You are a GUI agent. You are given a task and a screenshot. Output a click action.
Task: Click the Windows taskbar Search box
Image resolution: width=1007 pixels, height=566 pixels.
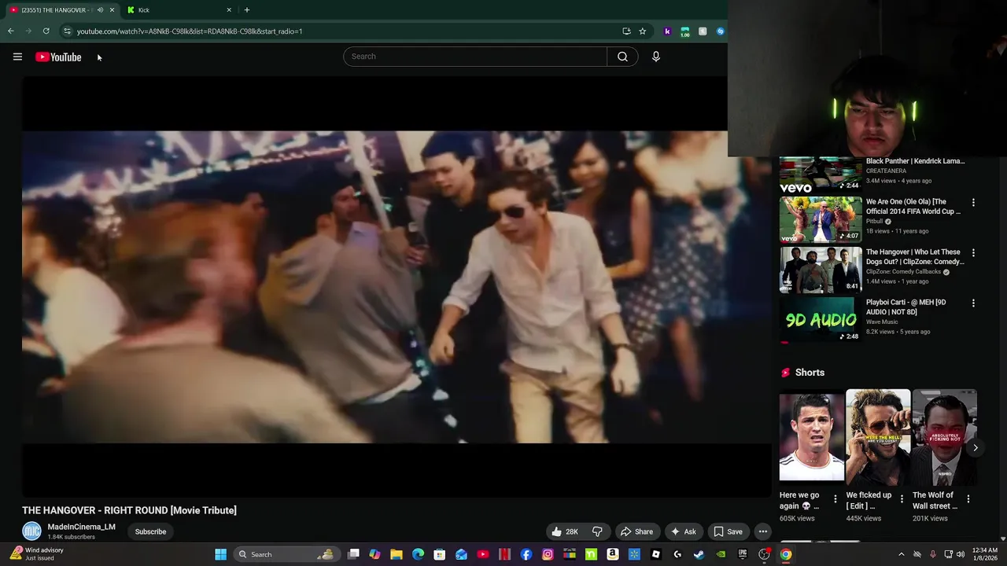[286, 554]
